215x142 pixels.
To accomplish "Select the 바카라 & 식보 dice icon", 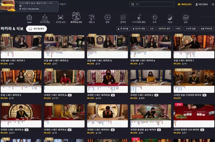I will click(76, 16).
